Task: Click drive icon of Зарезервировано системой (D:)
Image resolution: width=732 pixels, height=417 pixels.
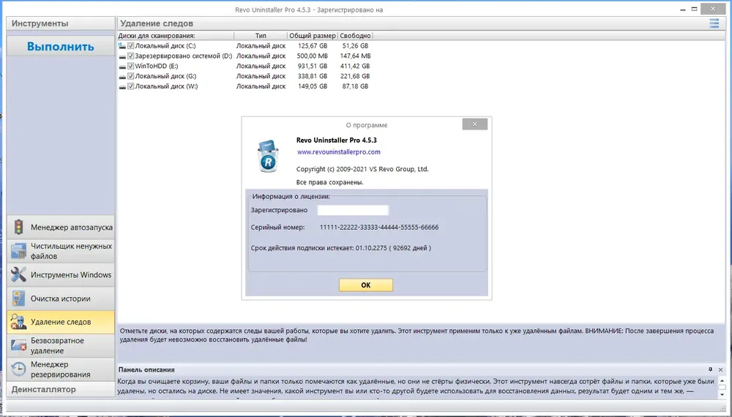Action: [x=122, y=56]
